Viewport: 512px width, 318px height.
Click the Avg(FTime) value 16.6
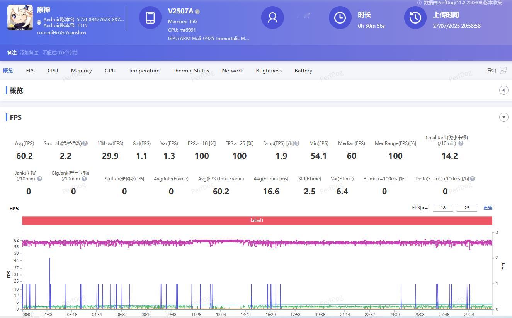point(271,191)
